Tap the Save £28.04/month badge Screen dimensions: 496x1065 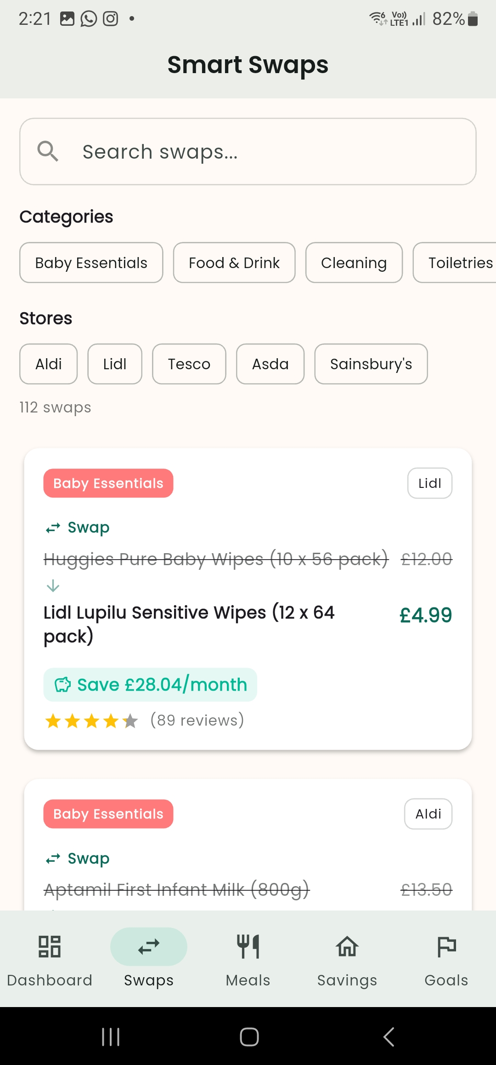pos(150,685)
